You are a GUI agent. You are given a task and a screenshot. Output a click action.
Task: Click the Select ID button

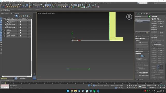[x=139, y=45]
